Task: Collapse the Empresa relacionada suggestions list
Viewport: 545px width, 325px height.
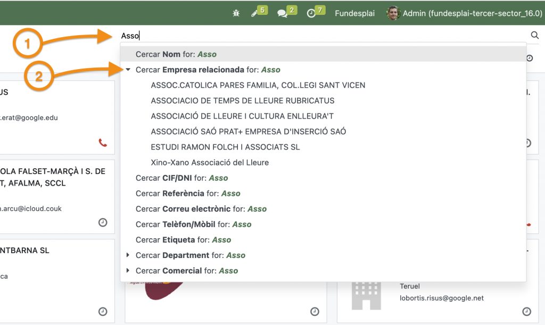Action: tap(128, 70)
